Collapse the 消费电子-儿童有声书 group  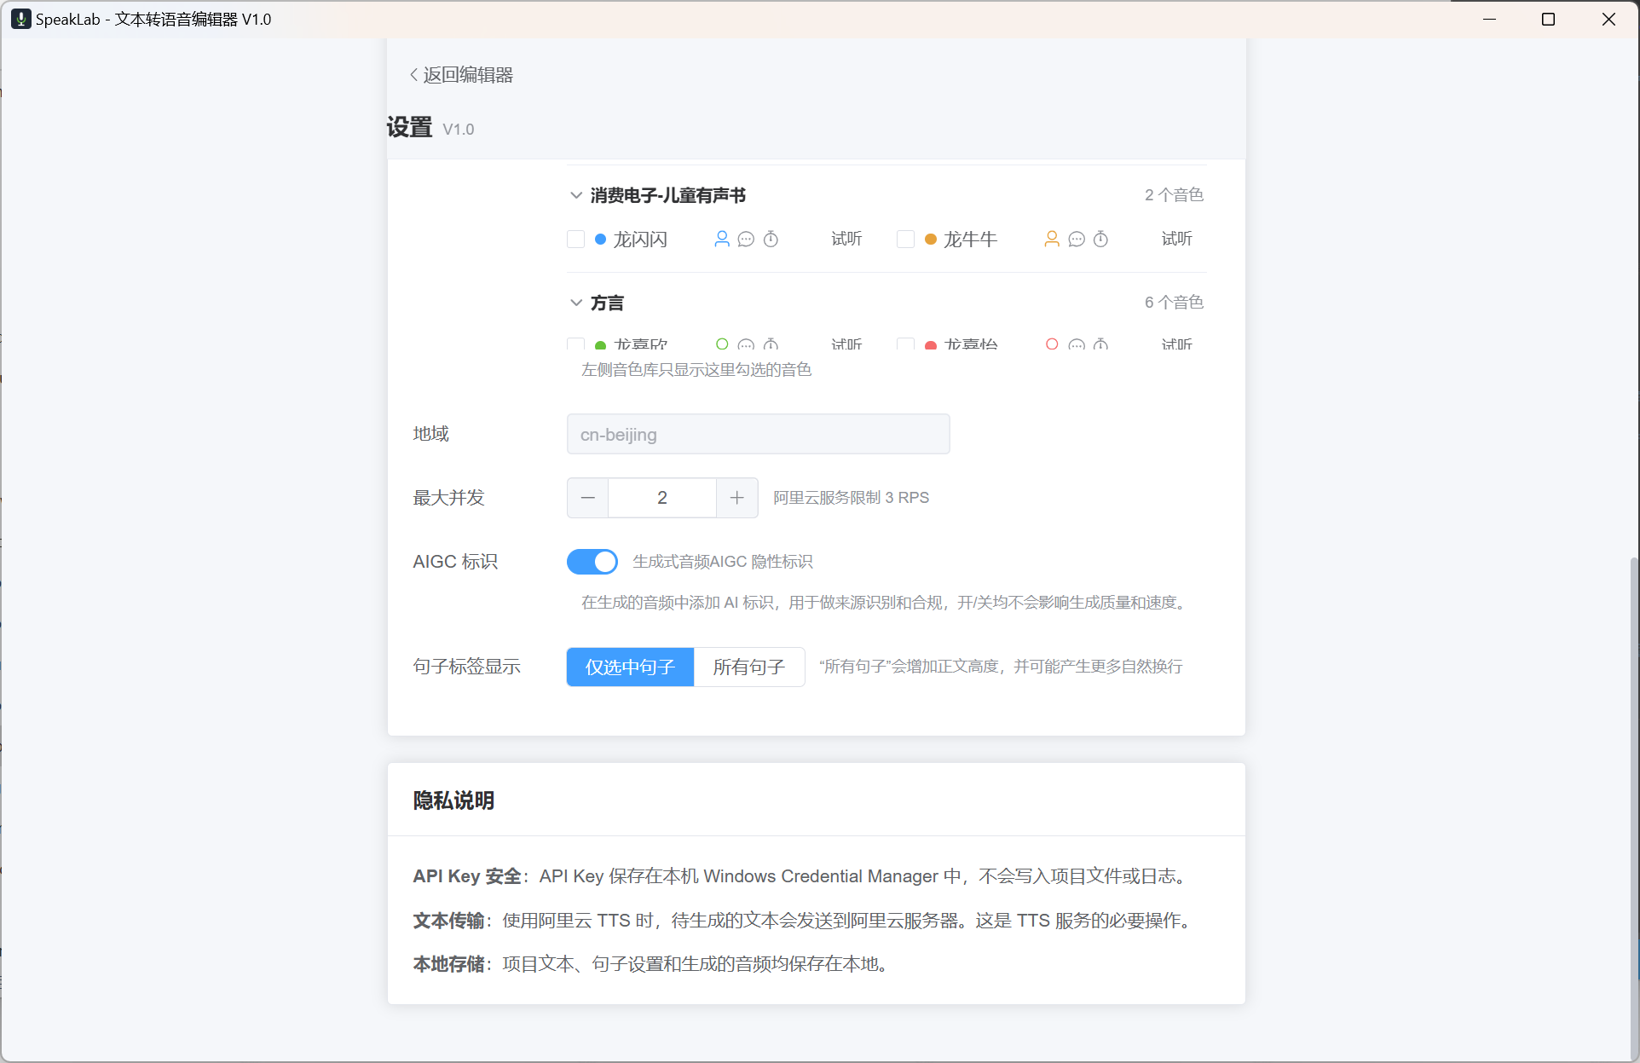pyautogui.click(x=576, y=195)
